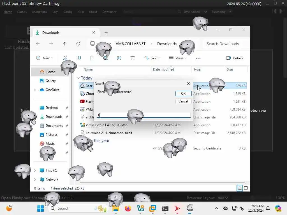Open Flashpoint Ascending order dropdown
This screenshot has width=287, height=215.
[221, 12]
